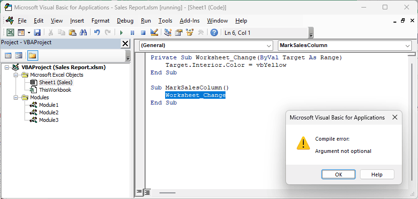Select VBAProject (Sales Report.xlsm) in tree
Viewport: 418px width, 199px height.
click(x=63, y=67)
